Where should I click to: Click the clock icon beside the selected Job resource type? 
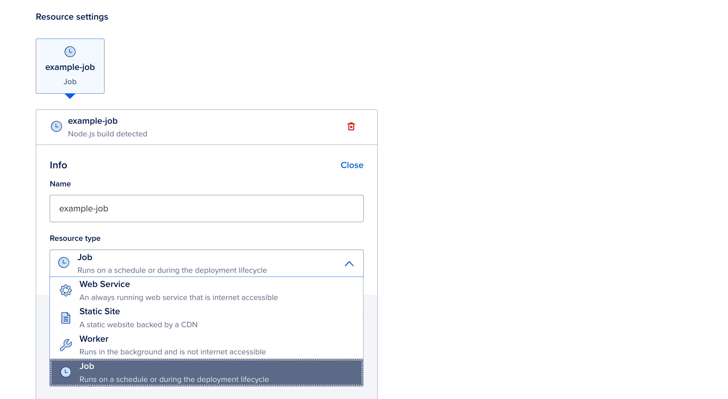[63, 263]
